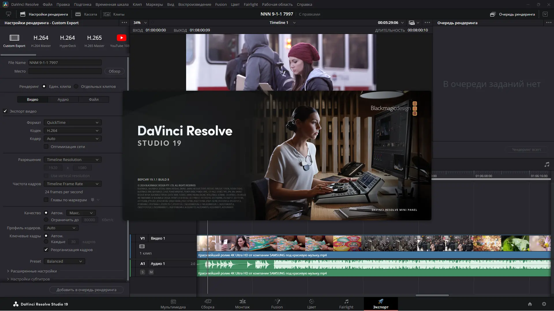Open the Fusion page
Screen dimensions: 554x311
pos(277,304)
